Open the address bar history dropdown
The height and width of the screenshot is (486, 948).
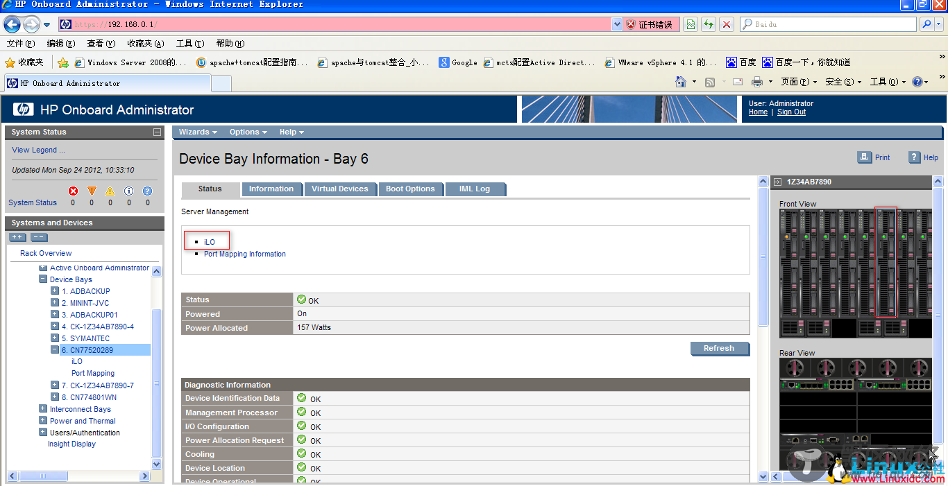click(x=617, y=24)
